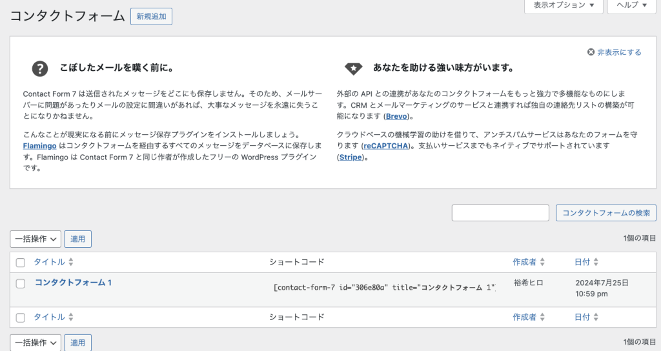Sort by 作成者 in the table footer
Viewport: 661px width, 351px height.
coord(524,317)
